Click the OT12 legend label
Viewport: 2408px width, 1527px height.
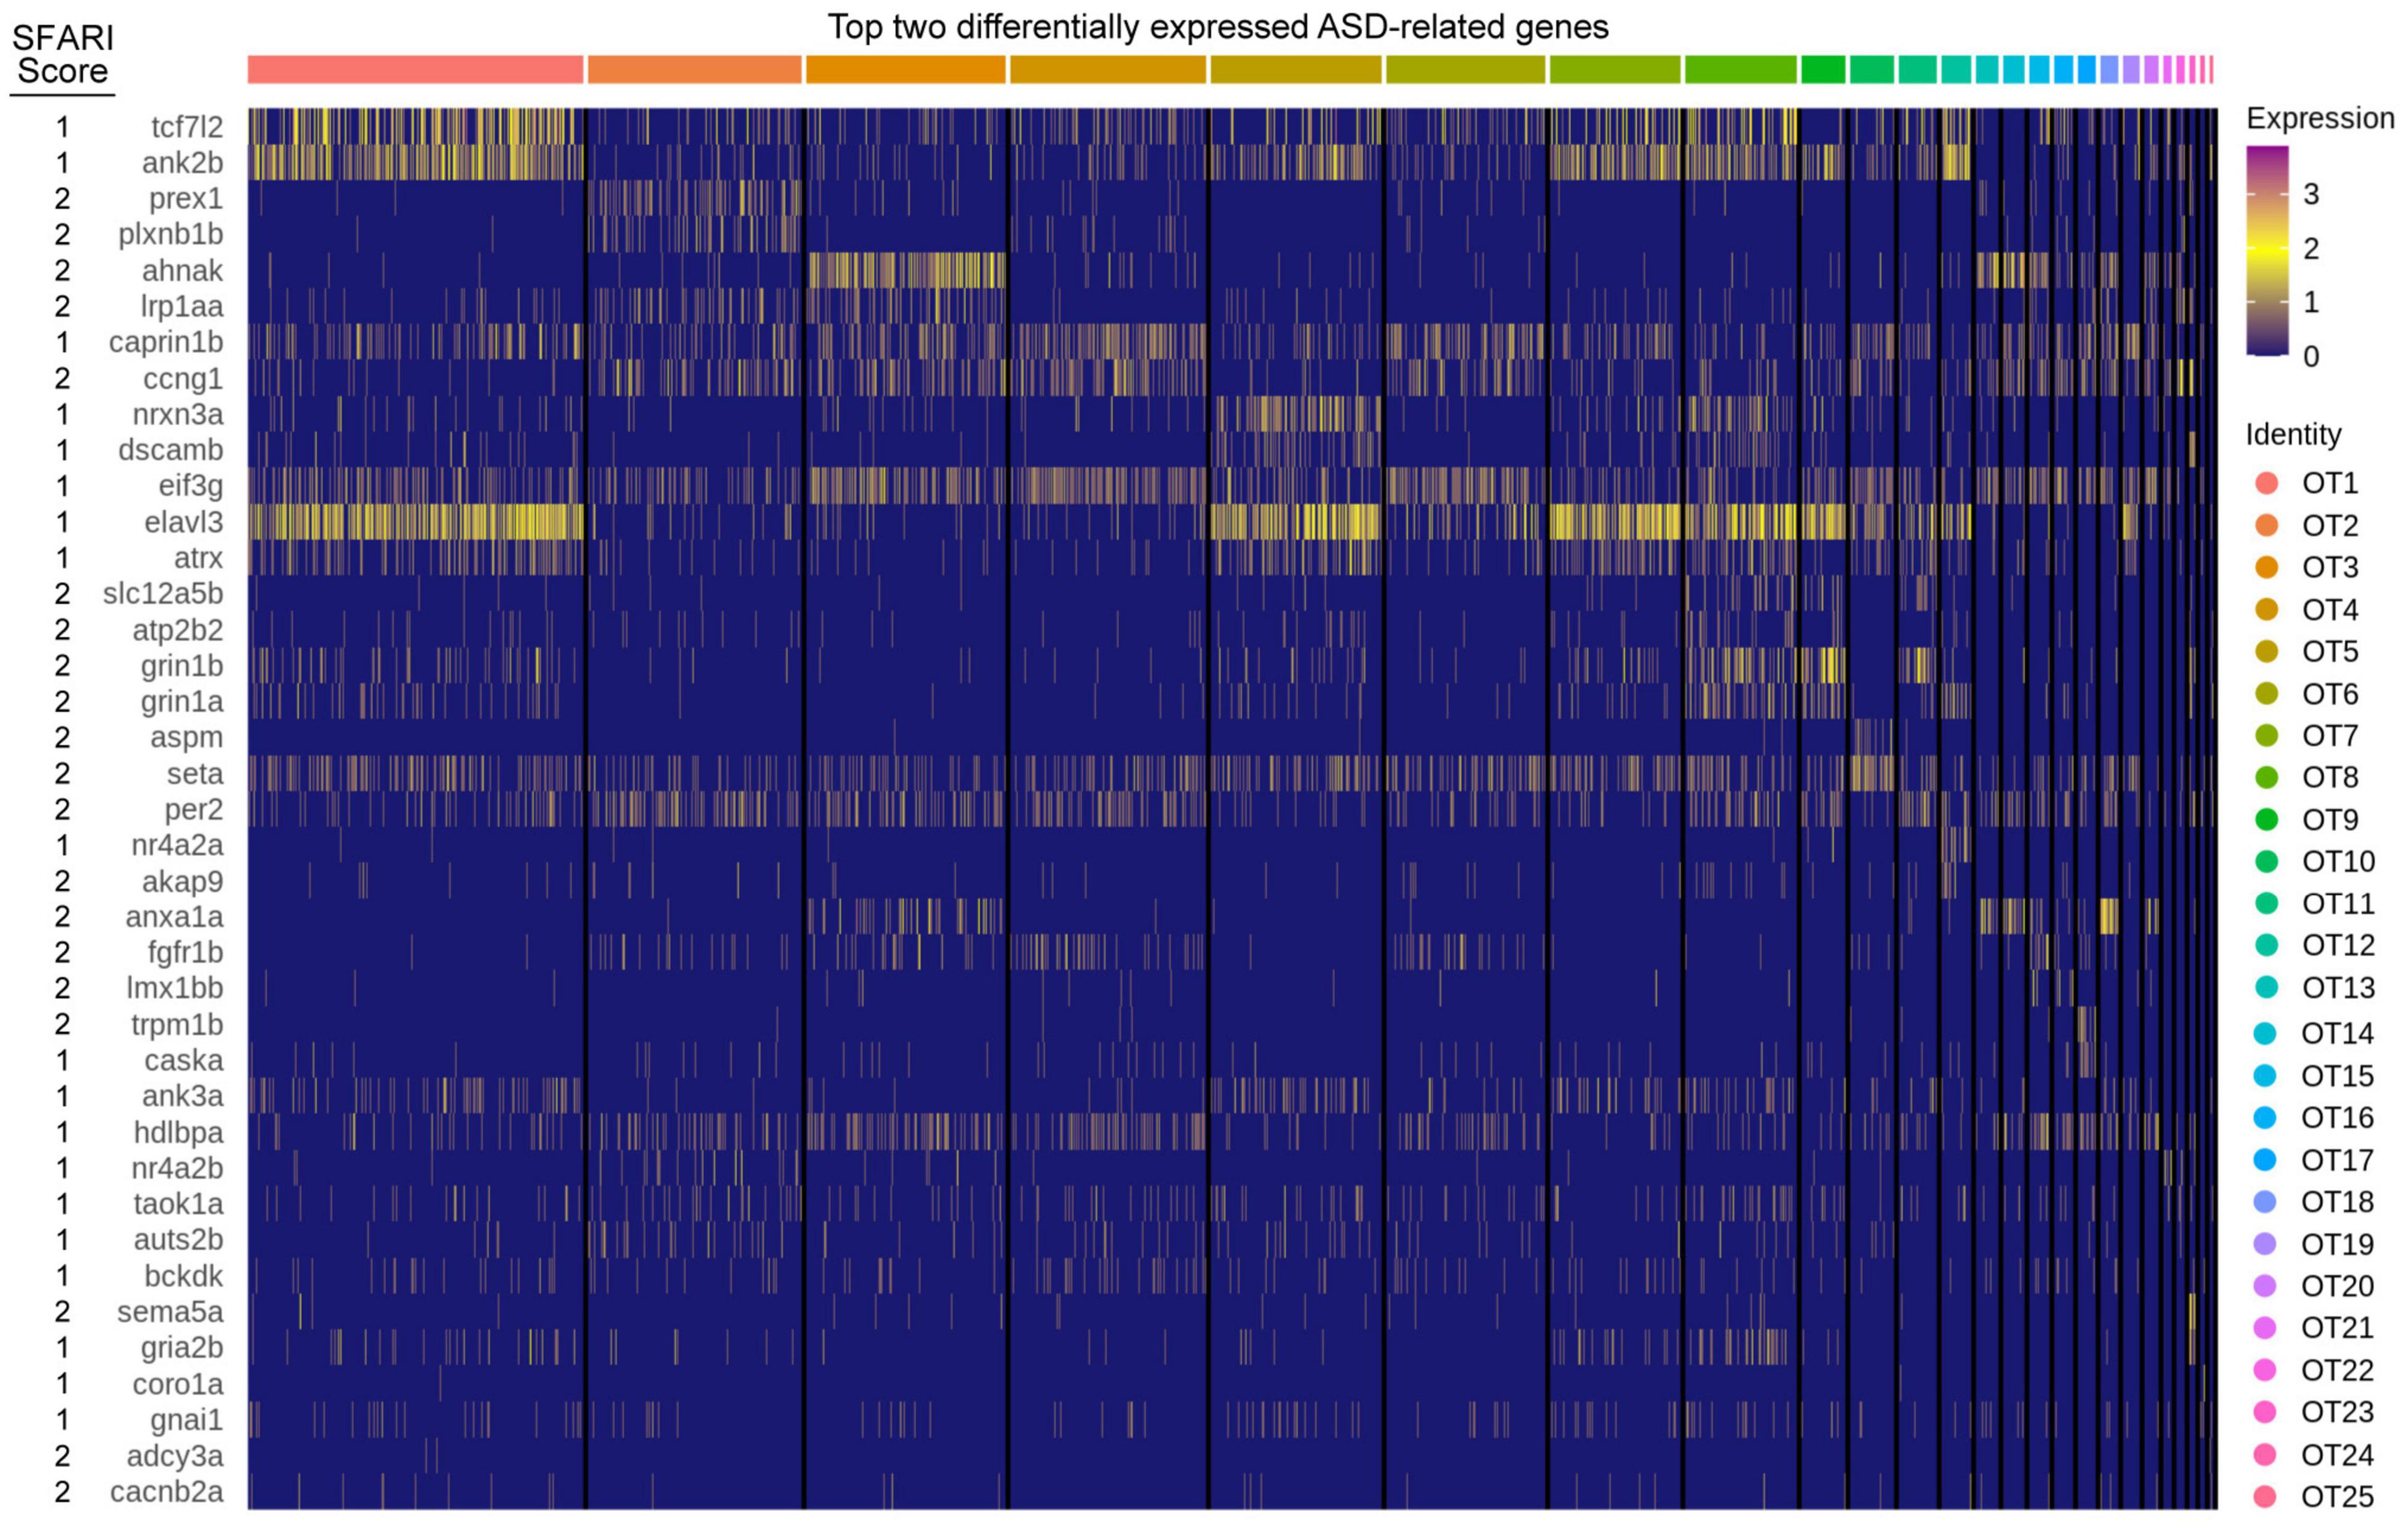(2338, 945)
